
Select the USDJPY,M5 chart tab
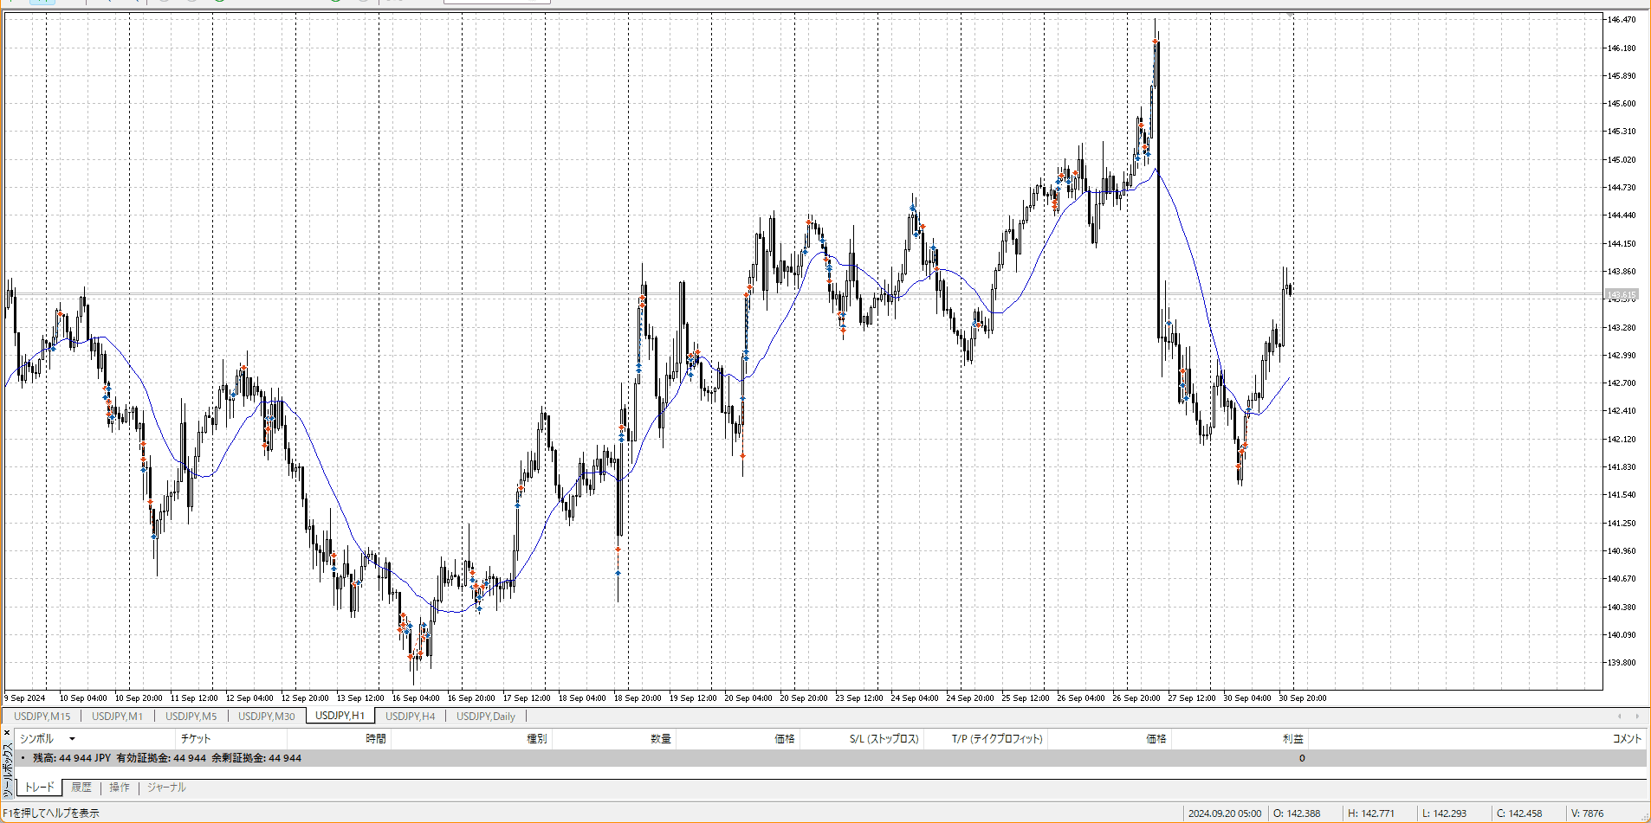tap(191, 717)
